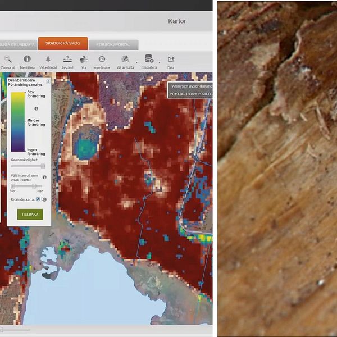Click the right interval slider handle
Image resolution: width=337 pixels, height=337 pixels.
coord(34,186)
